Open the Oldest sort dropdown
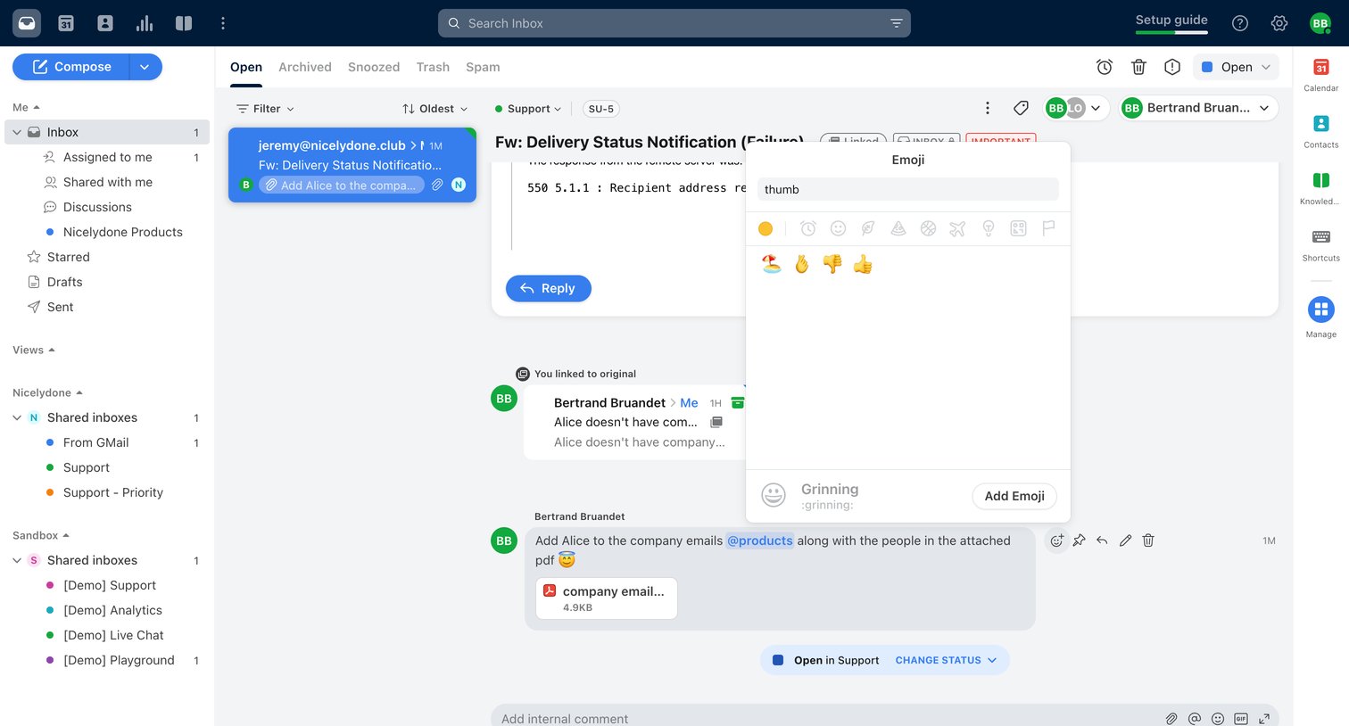 434,109
